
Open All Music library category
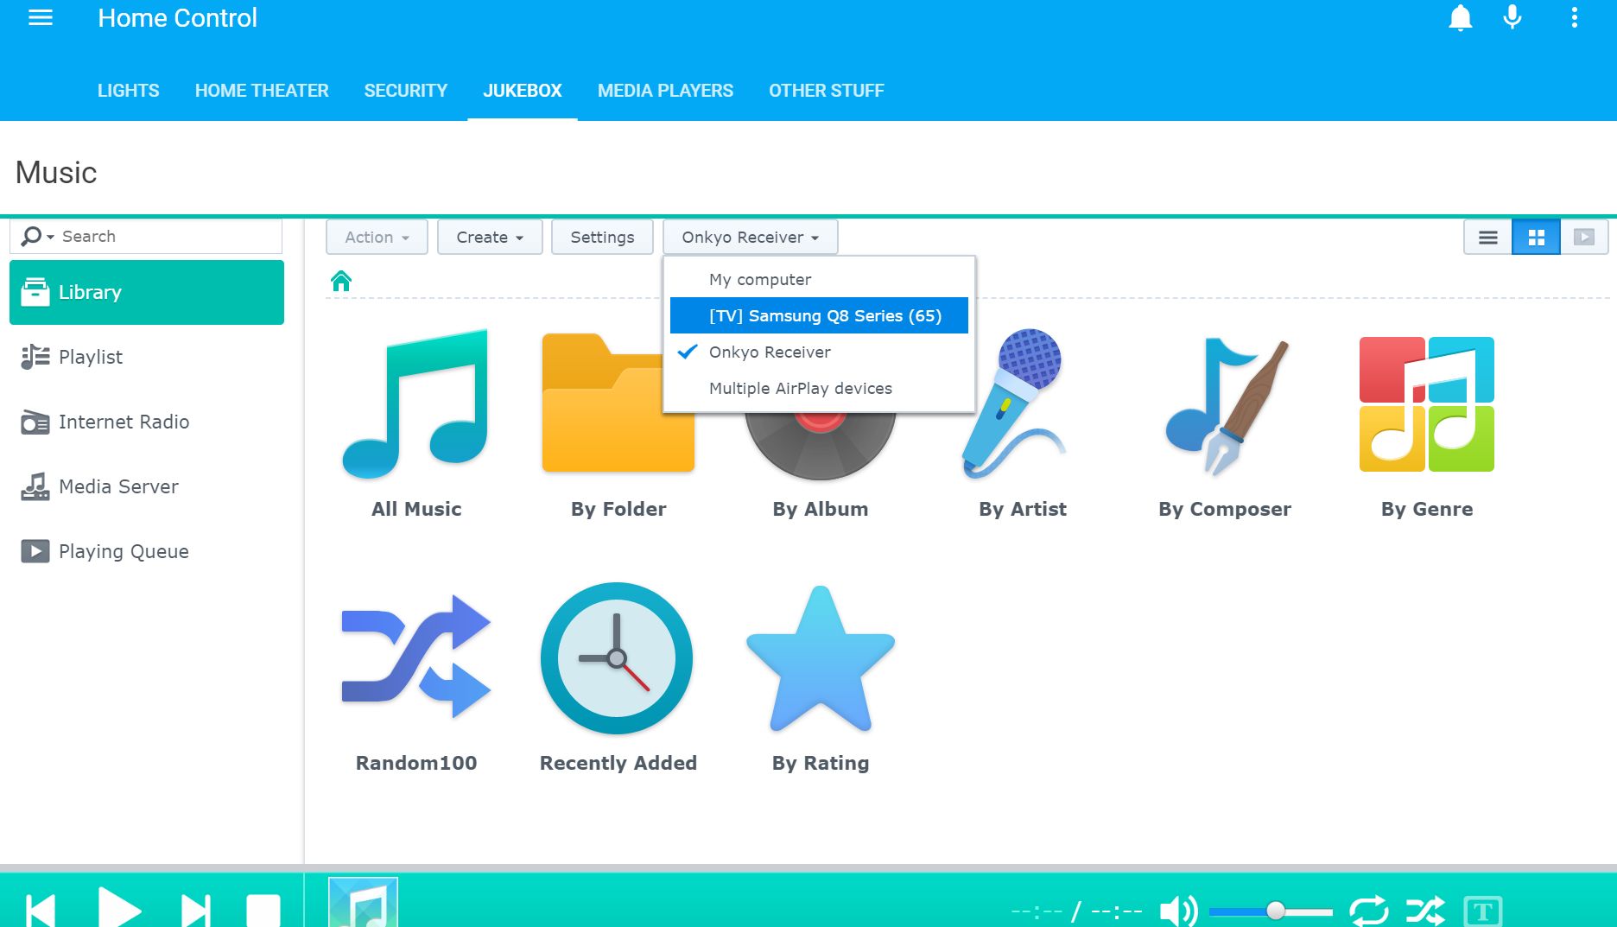[416, 425]
